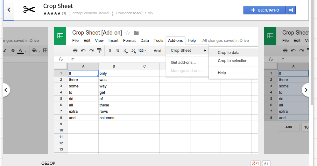Apply percent format with % button

pos(118,51)
